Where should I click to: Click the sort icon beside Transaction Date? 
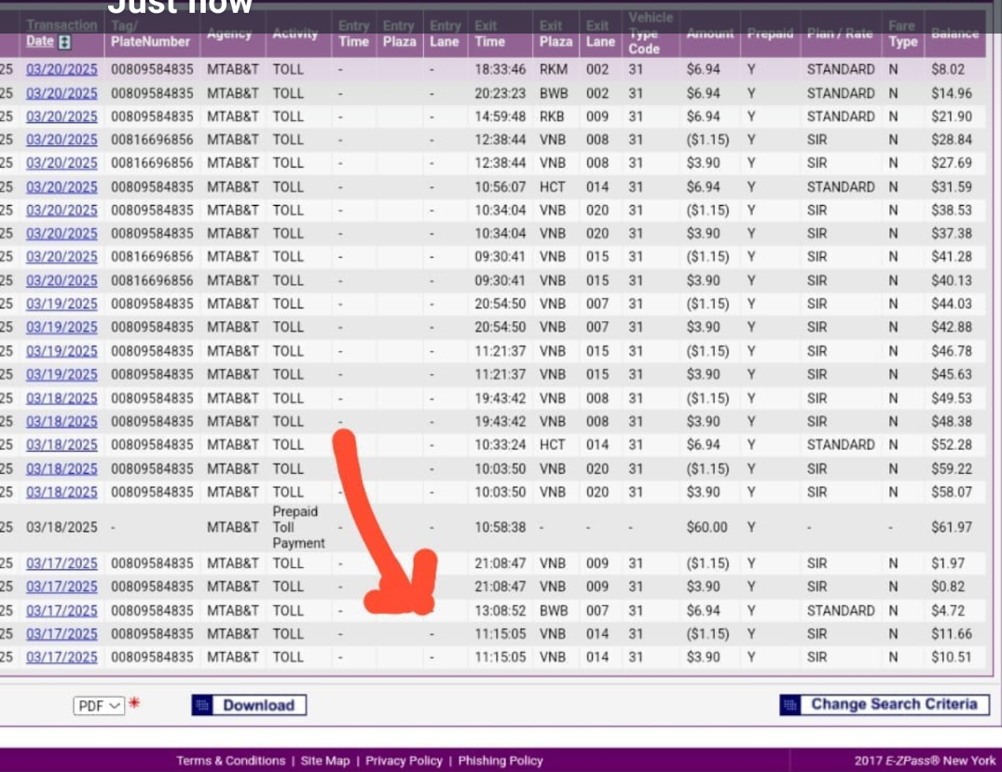coord(64,42)
